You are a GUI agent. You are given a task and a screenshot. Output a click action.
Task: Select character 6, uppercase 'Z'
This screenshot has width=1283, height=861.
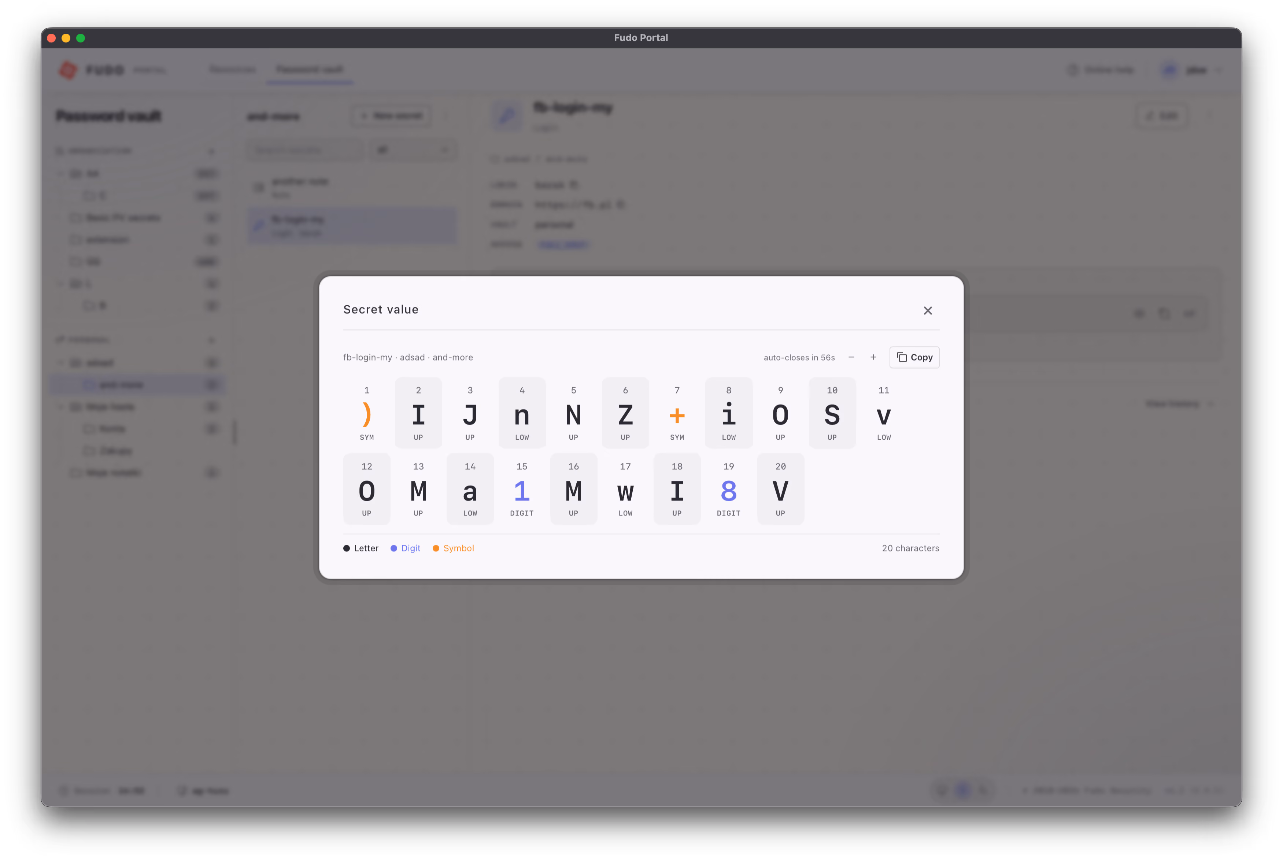625,413
